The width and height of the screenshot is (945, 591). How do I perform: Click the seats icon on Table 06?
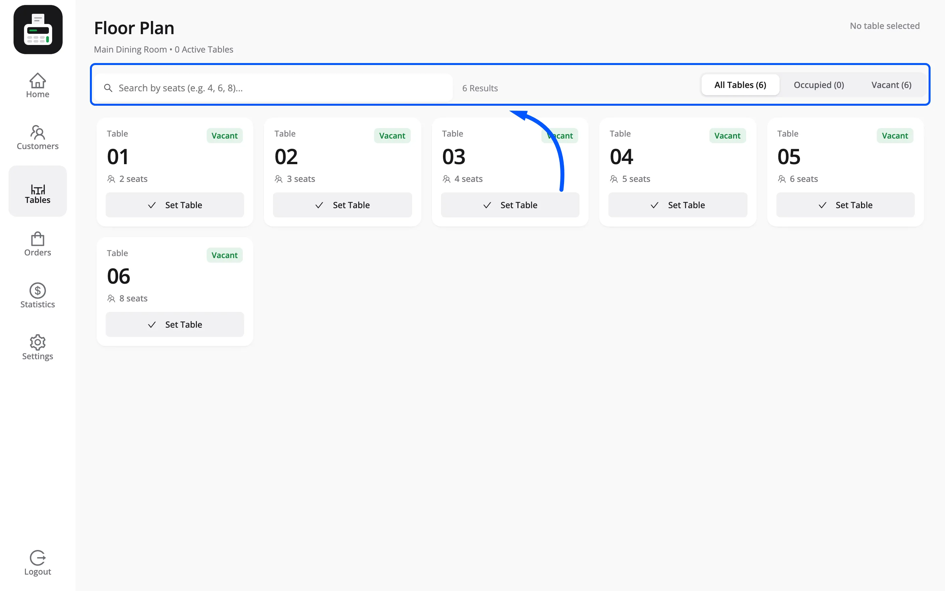click(111, 299)
